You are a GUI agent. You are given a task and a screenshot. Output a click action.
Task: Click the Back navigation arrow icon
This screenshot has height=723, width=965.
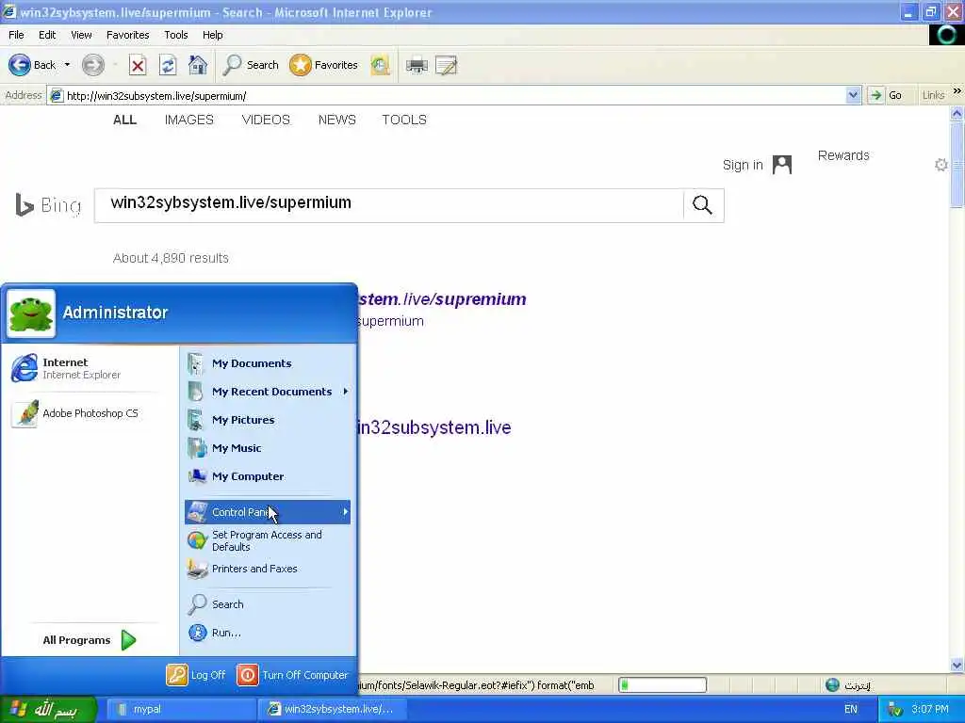(x=20, y=65)
